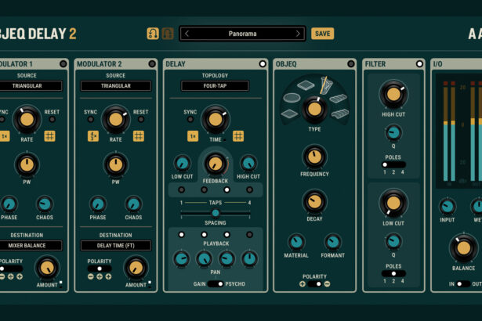Viewport: 482px width, 321px height.
Task: Select the lower-left membrane object type icon
Action: pos(289,114)
